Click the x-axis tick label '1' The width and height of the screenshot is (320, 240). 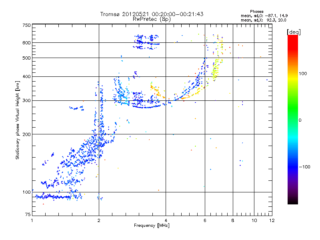pos(32,220)
